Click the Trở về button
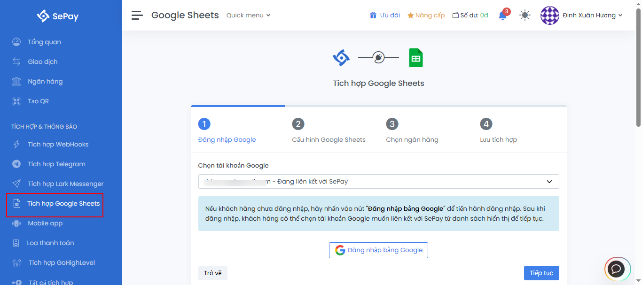The image size is (642, 285). coord(212,273)
